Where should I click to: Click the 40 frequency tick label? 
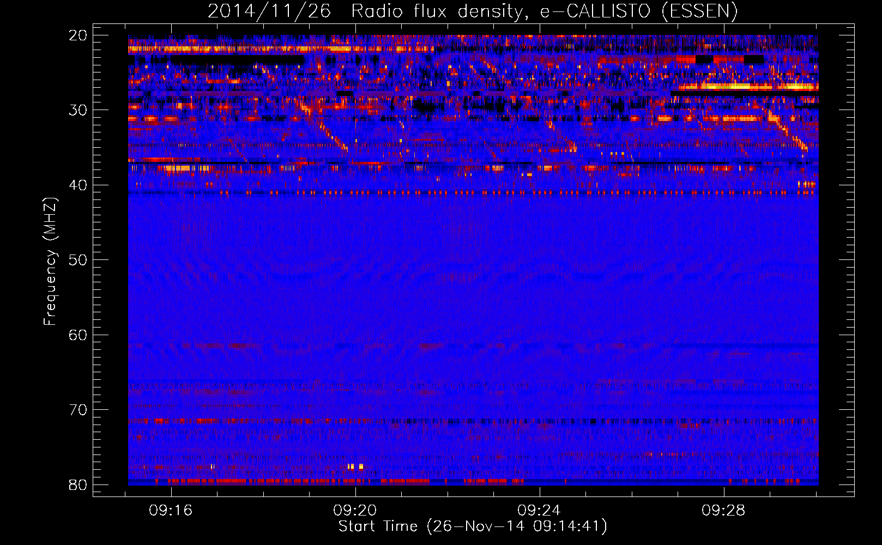(78, 185)
